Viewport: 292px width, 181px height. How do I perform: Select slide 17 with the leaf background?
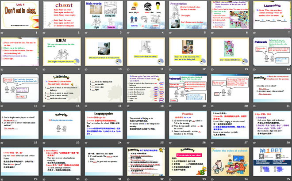[104, 88]
